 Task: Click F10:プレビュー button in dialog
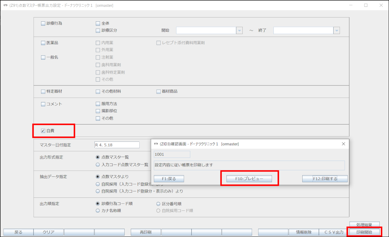pos(249,179)
